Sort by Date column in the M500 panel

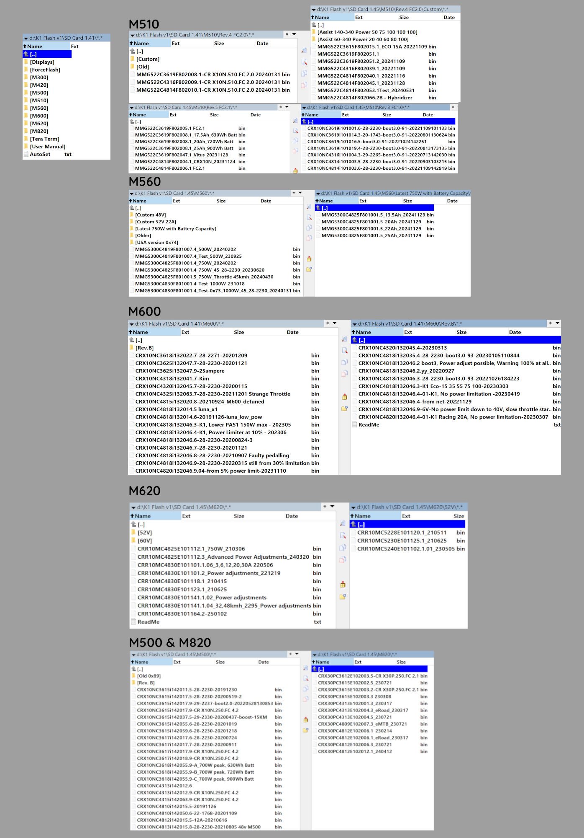point(264,662)
